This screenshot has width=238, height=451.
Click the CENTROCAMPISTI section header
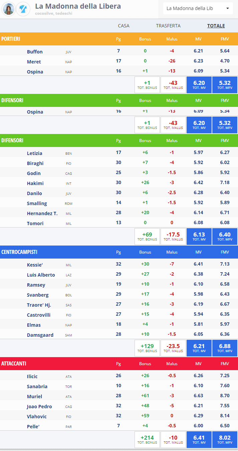tap(19, 252)
